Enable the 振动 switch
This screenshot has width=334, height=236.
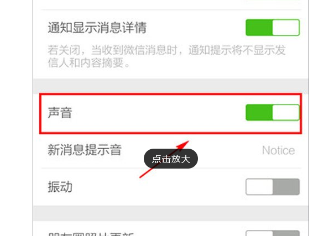point(273,187)
